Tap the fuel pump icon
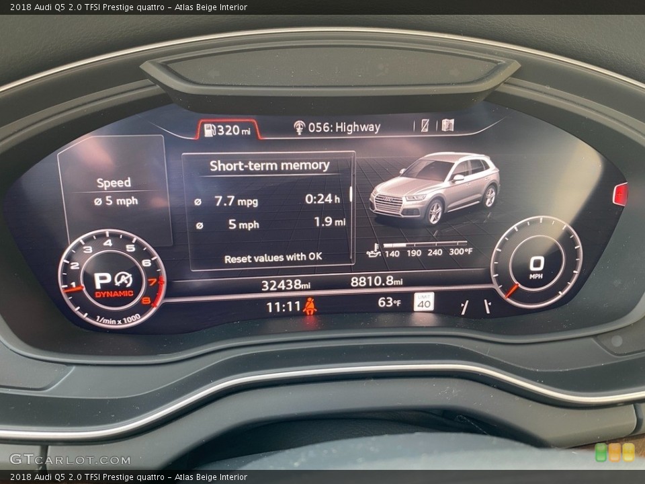645x484 pixels. click(210, 130)
